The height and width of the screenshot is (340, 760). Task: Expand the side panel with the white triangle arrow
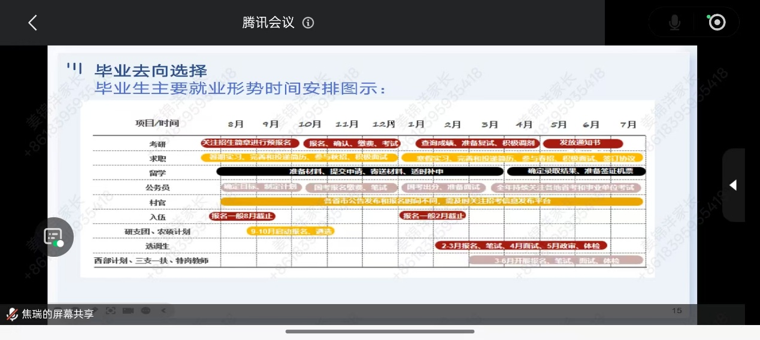coord(733,186)
